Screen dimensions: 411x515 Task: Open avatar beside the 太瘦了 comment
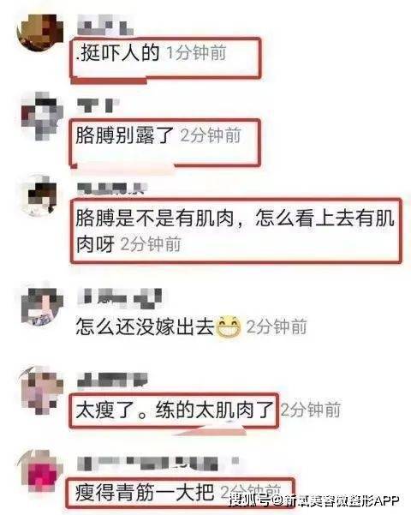tap(41, 391)
